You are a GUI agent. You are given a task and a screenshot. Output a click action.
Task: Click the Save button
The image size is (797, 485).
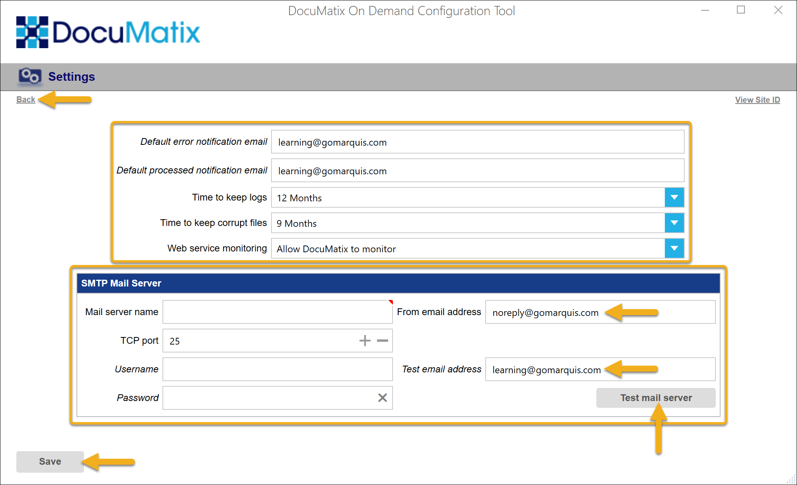[x=50, y=462]
